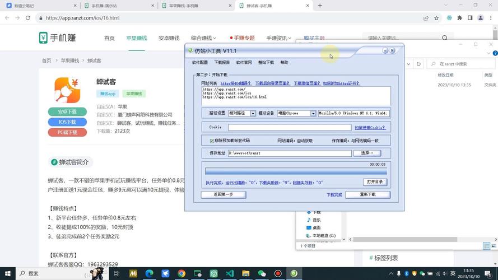
Task: Launch Visual Studio Code from the taskbar
Action: 230,273
